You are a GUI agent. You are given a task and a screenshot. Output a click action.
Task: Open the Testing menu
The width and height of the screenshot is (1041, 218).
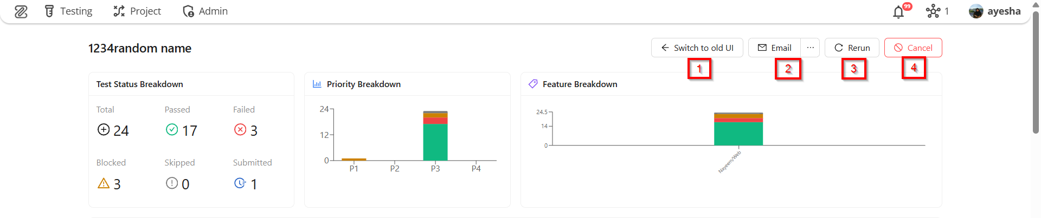pos(68,11)
